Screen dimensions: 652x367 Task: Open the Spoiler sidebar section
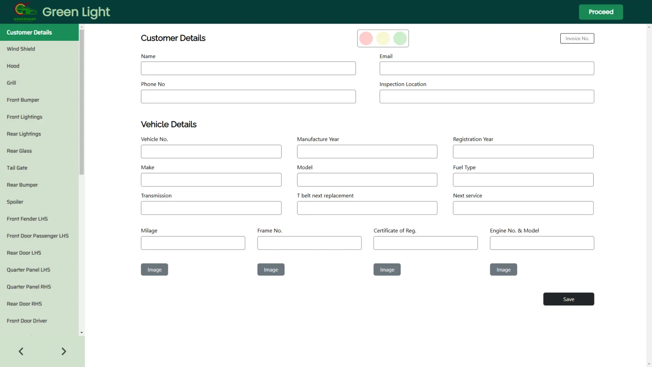click(x=39, y=202)
